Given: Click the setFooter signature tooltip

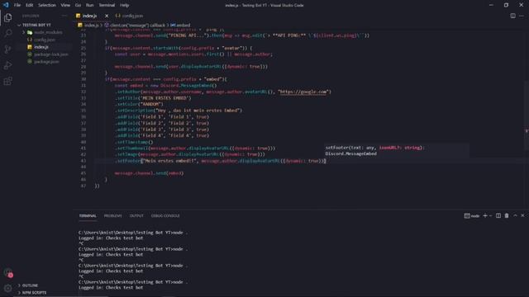Looking at the screenshot, I should point(397,150).
